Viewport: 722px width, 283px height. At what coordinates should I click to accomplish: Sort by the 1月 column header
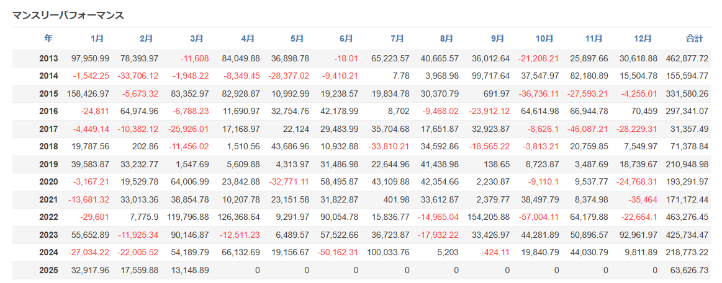(x=97, y=38)
